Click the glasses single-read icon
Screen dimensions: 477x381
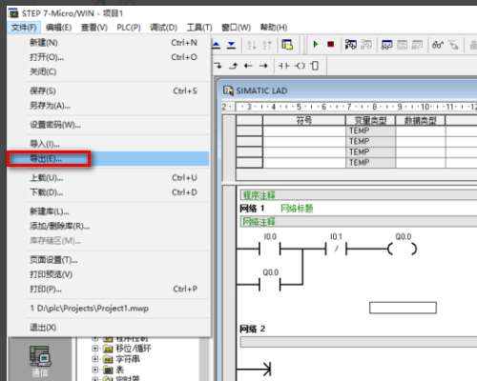tap(438, 45)
